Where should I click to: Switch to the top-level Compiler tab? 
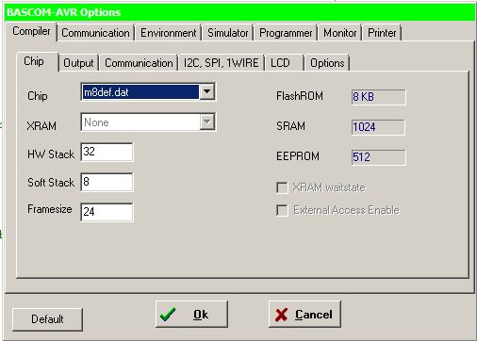[31, 31]
